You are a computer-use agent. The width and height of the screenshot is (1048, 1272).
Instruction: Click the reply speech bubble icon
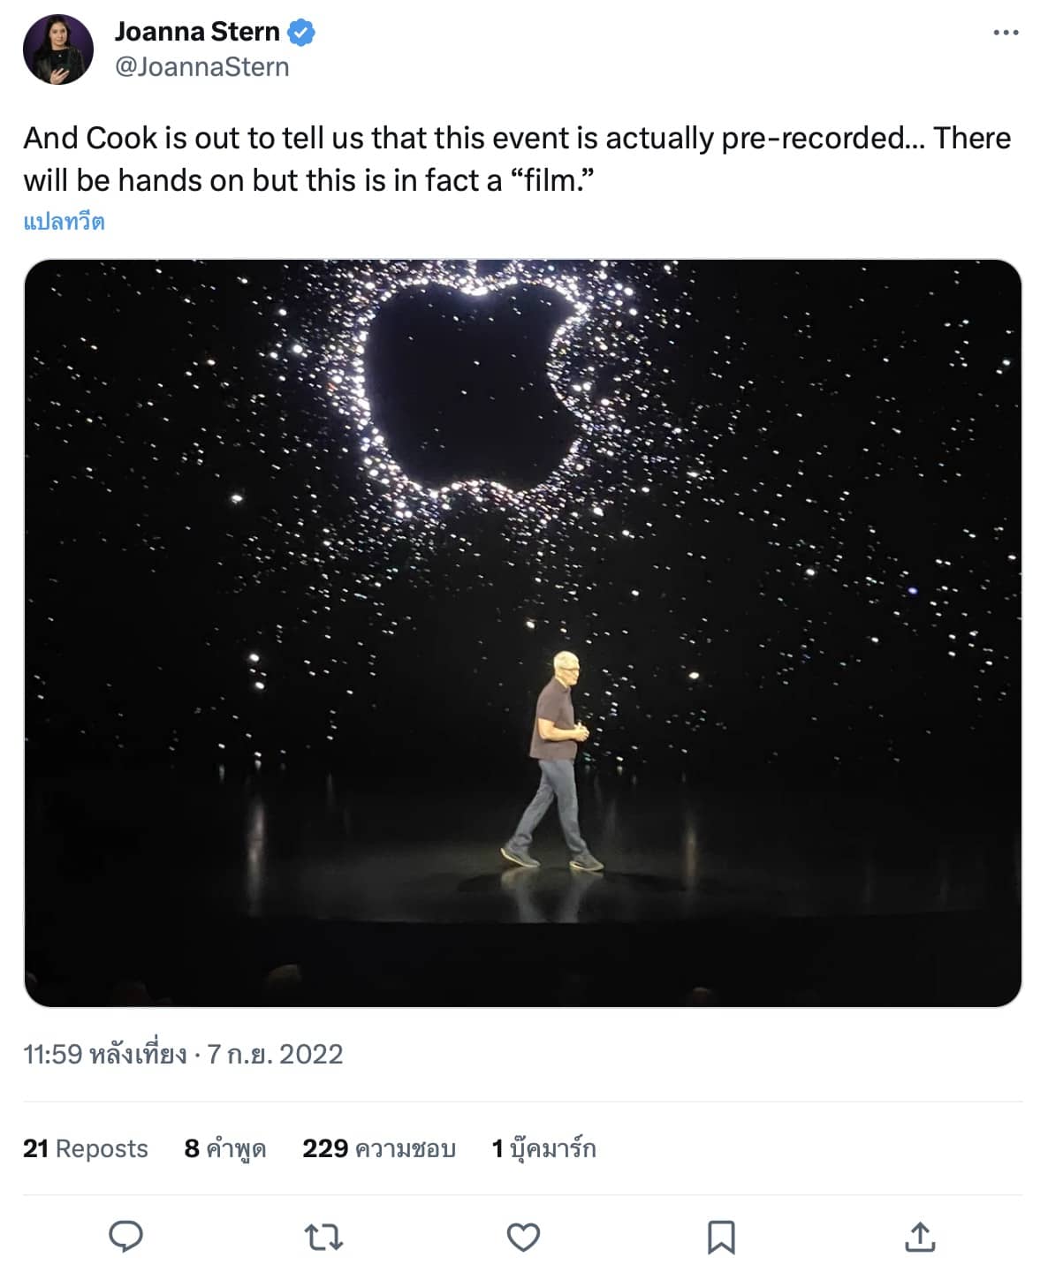125,1237
